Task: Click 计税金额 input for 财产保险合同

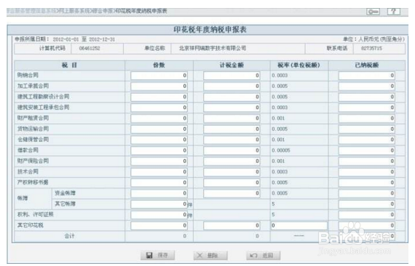Action: (232, 161)
